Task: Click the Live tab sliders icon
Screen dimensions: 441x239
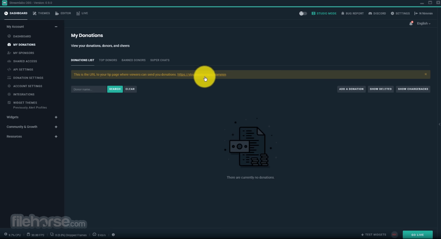Action: [x=78, y=13]
